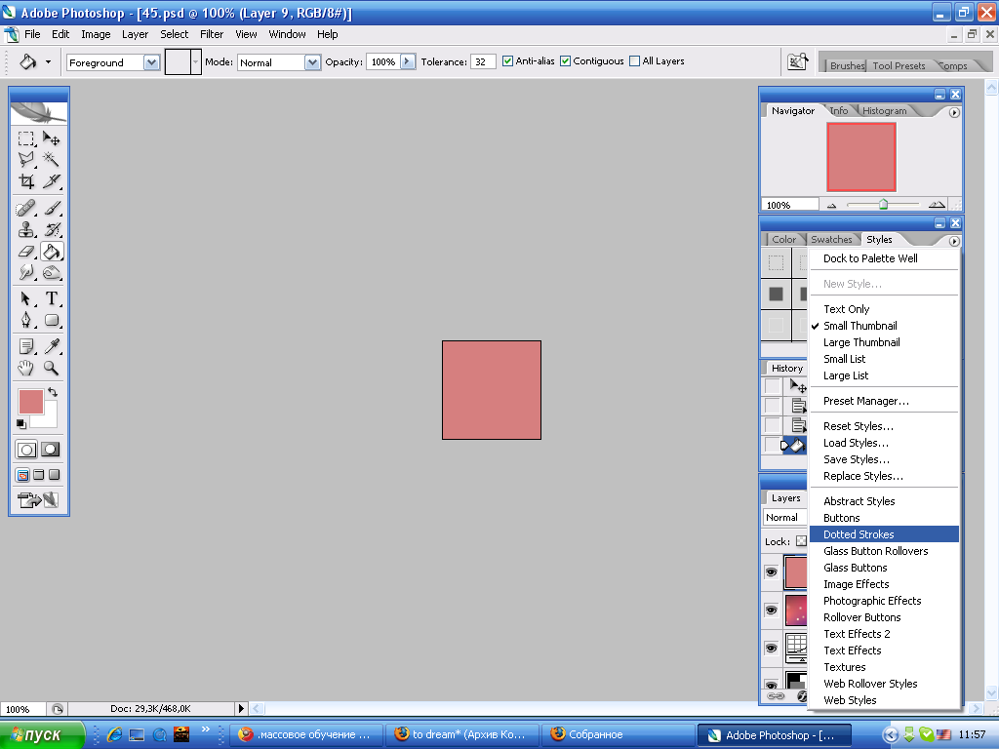The height and width of the screenshot is (749, 999).
Task: Click the Windows Start button
Action: tap(42, 735)
